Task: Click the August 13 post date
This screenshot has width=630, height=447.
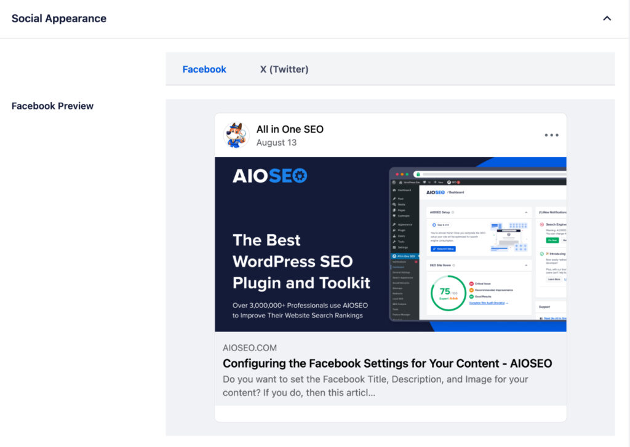Action: (276, 143)
